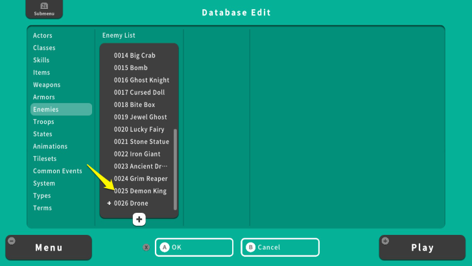Open the States database category

(43, 134)
